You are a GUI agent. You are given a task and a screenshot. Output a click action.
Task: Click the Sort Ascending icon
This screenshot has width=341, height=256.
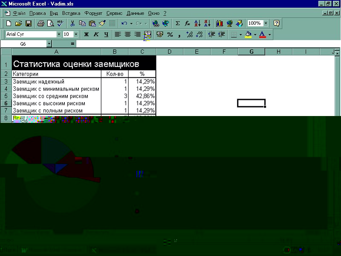tap(197, 23)
